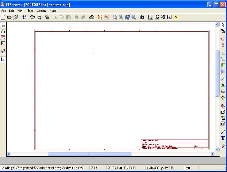Select the green place wire tool
The image size is (227, 172).
coord(223,53)
